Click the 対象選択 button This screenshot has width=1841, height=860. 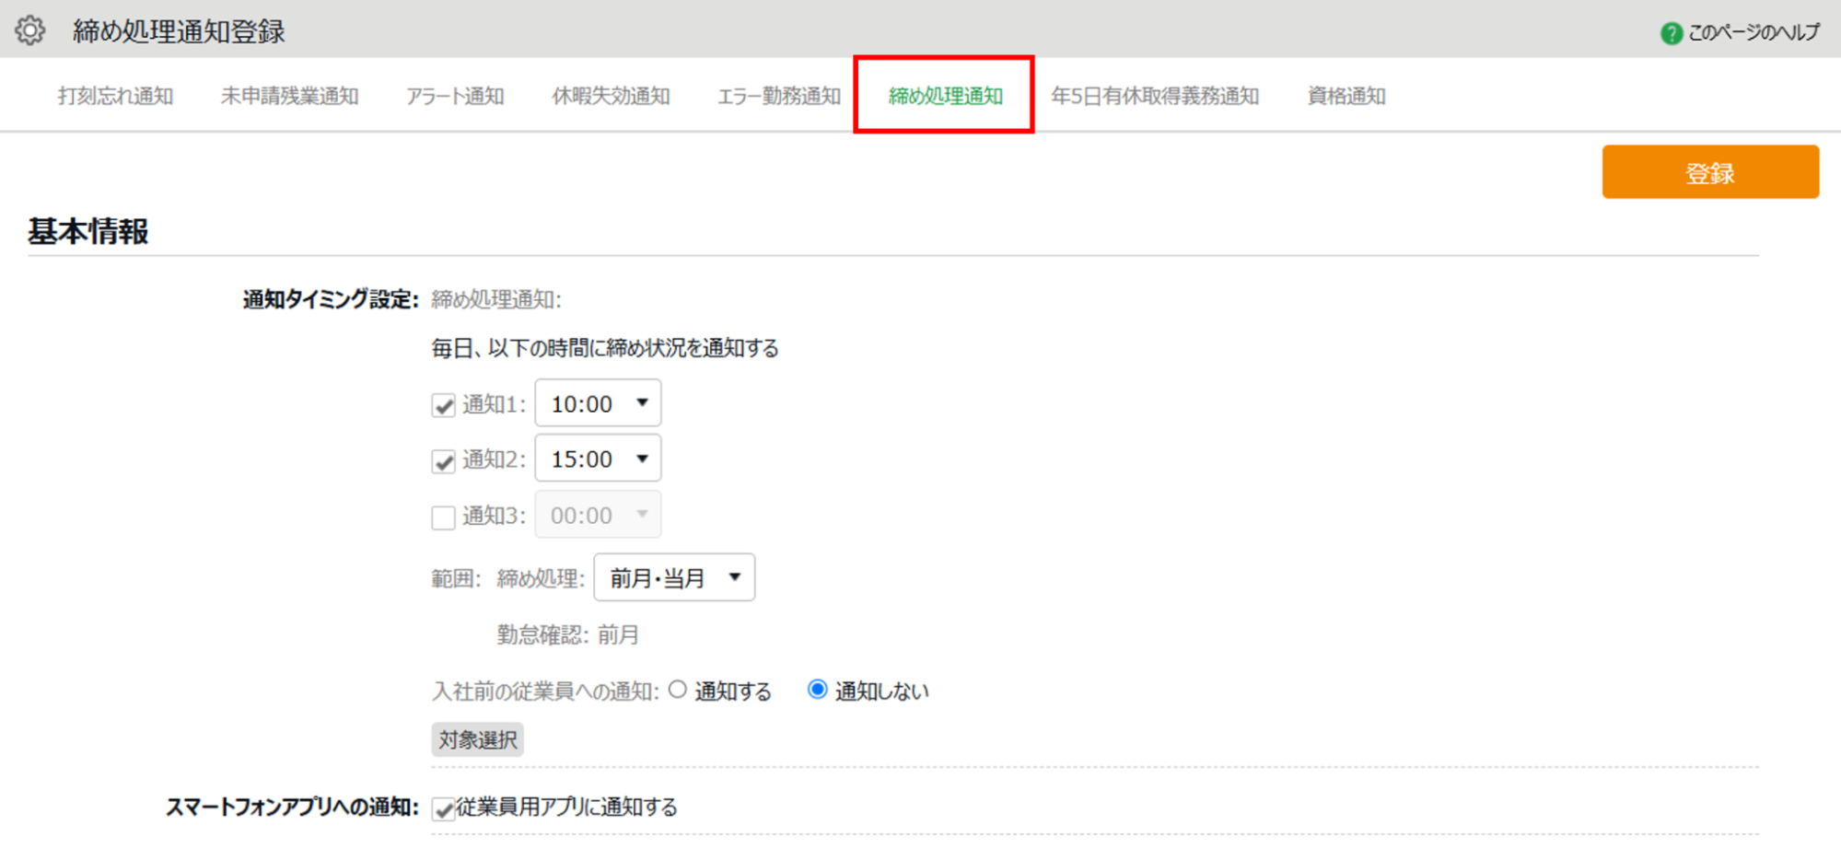pos(477,739)
